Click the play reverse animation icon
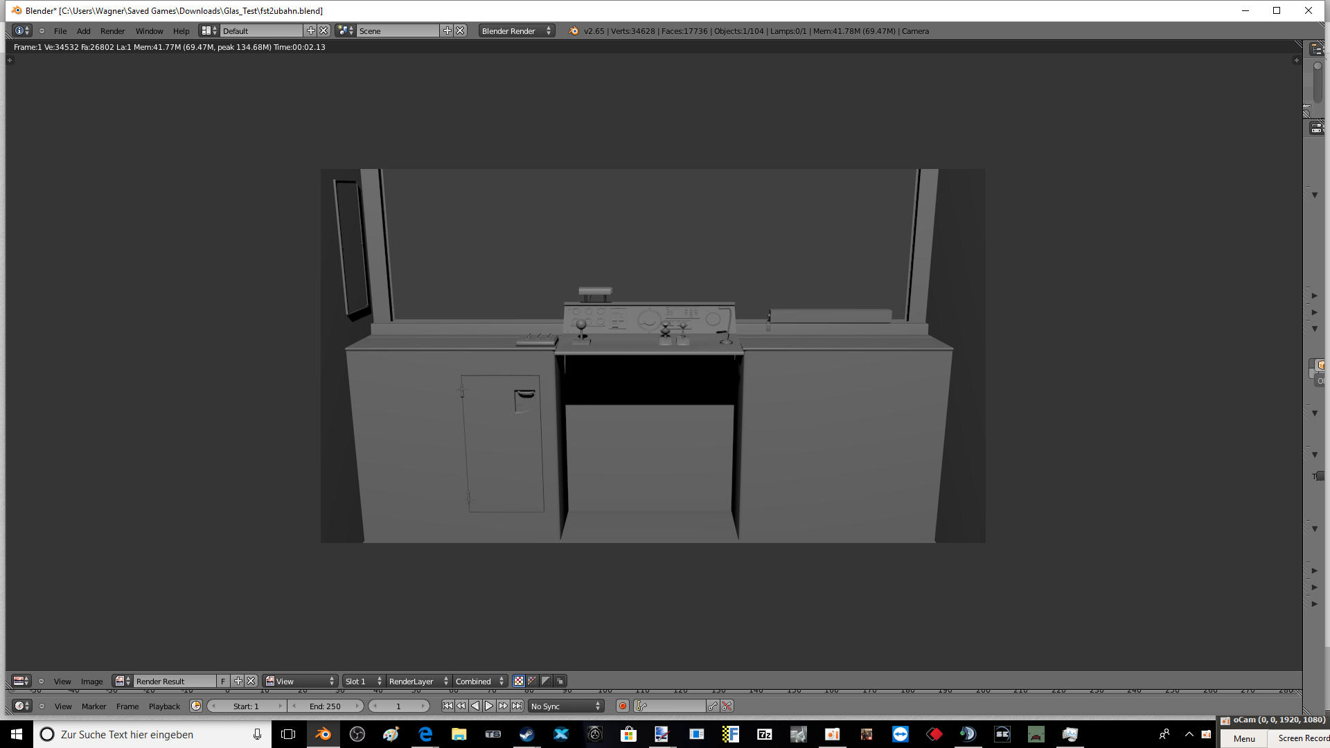The image size is (1330, 748). [475, 706]
